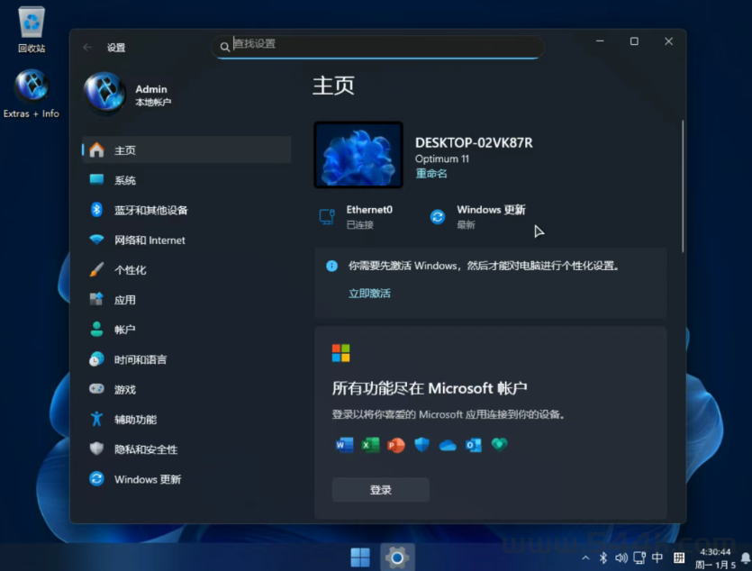This screenshot has height=571, width=752.
Task: Click the Windows 更新 status tile icon
Action: pyautogui.click(x=438, y=216)
